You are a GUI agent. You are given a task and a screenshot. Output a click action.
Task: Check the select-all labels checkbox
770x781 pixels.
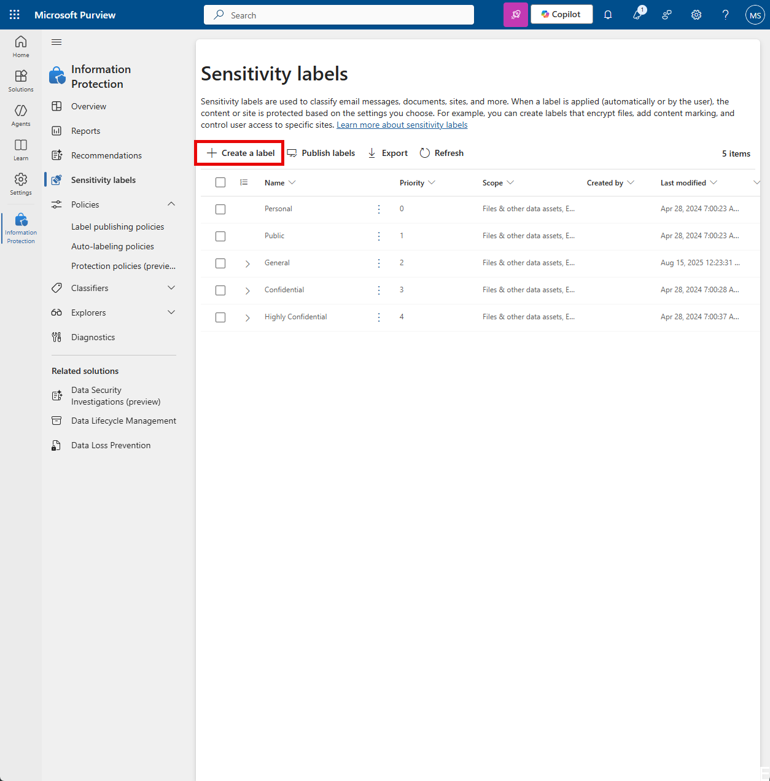(x=220, y=182)
